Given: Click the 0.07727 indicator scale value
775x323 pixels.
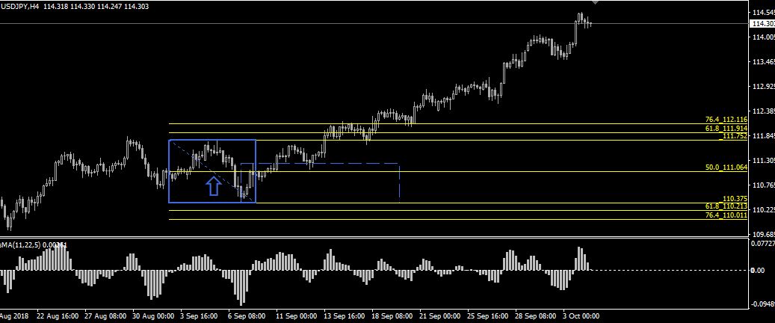Looking at the screenshot, I should click(x=764, y=243).
